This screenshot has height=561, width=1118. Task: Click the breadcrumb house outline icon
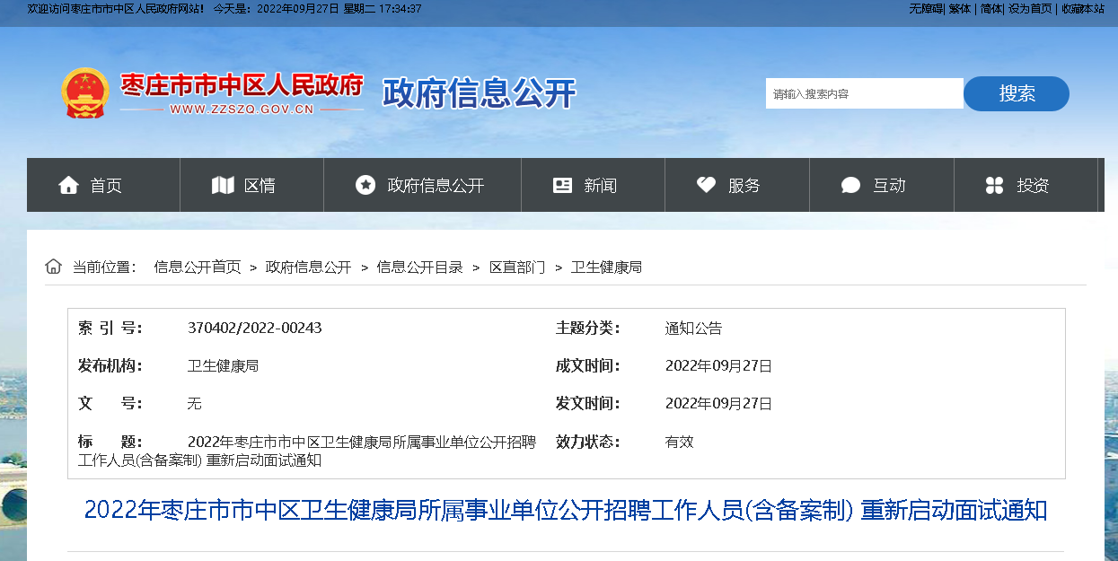(54, 267)
